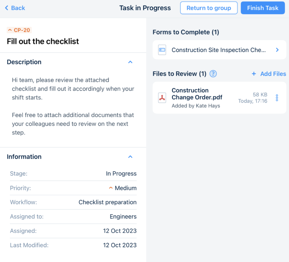Screen dimensions: 289x262
Task: Click Return to group button
Action: [x=209, y=8]
